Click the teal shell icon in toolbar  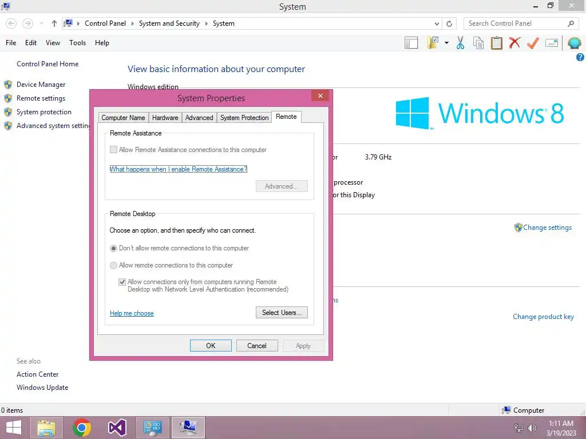tap(575, 43)
